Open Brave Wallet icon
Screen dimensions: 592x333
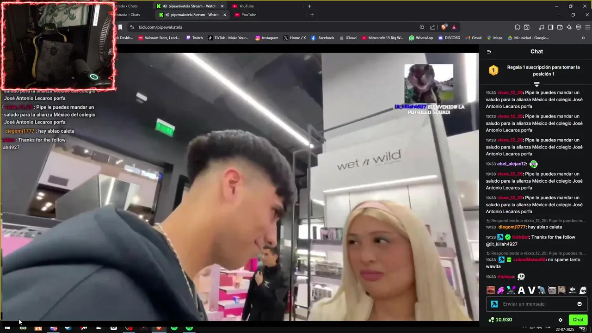click(560, 27)
